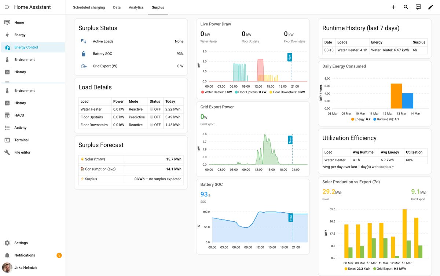Select the Surplus tab
Image resolution: width=440 pixels, height=276 pixels.
pos(158,7)
